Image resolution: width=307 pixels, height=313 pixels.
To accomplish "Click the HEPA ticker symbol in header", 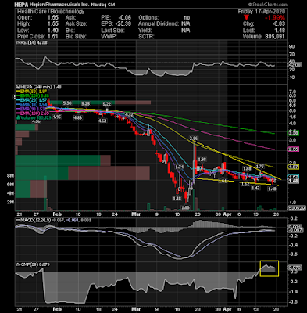I will coord(21,5).
